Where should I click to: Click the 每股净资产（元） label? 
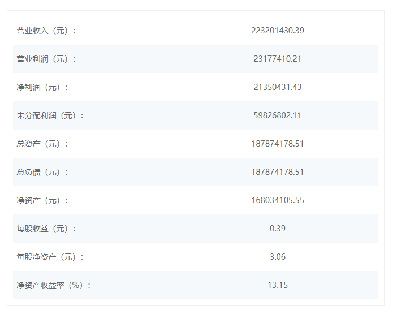tap(50, 257)
